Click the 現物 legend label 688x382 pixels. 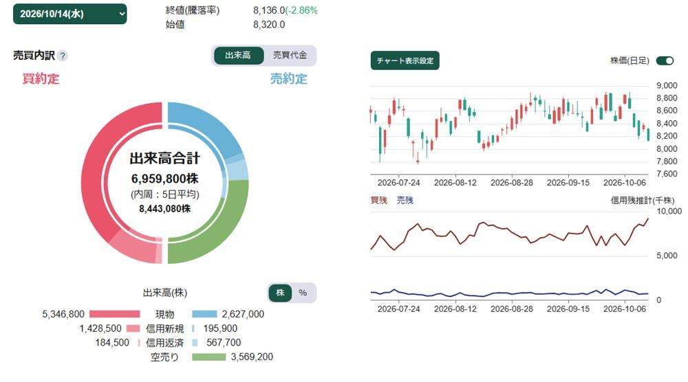click(165, 314)
